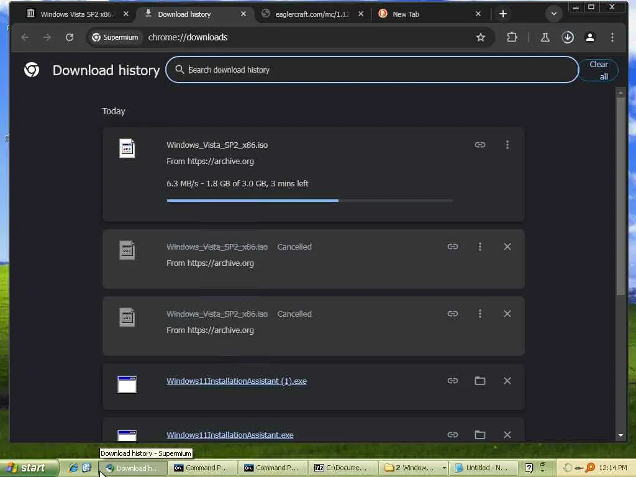
Task: Remove Windows11InstallationAssistant.exe from the list
Action: pos(507,434)
